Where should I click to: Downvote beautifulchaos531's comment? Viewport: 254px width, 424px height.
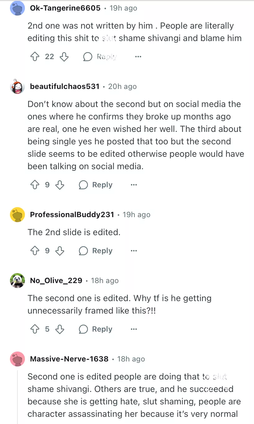tap(59, 185)
